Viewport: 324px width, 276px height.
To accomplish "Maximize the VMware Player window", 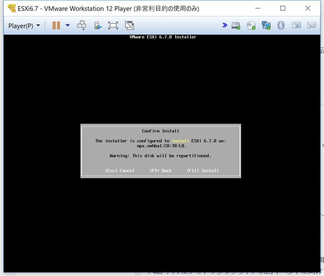I will point(283,8).
